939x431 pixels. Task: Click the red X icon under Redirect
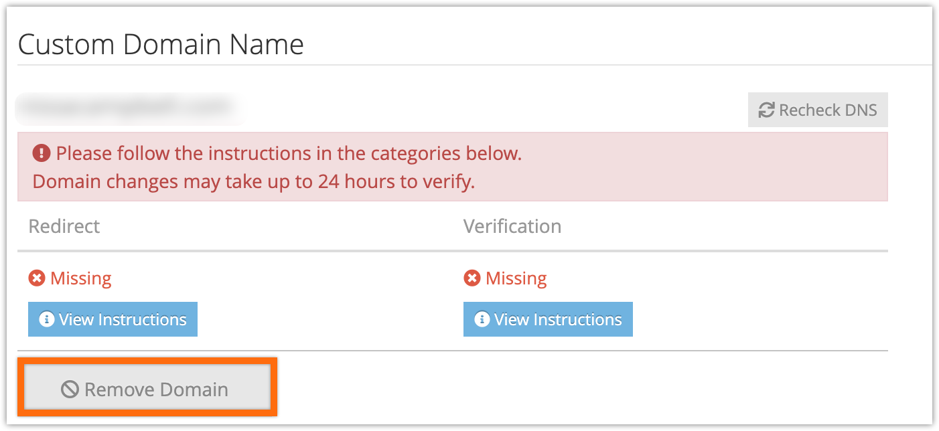point(37,278)
